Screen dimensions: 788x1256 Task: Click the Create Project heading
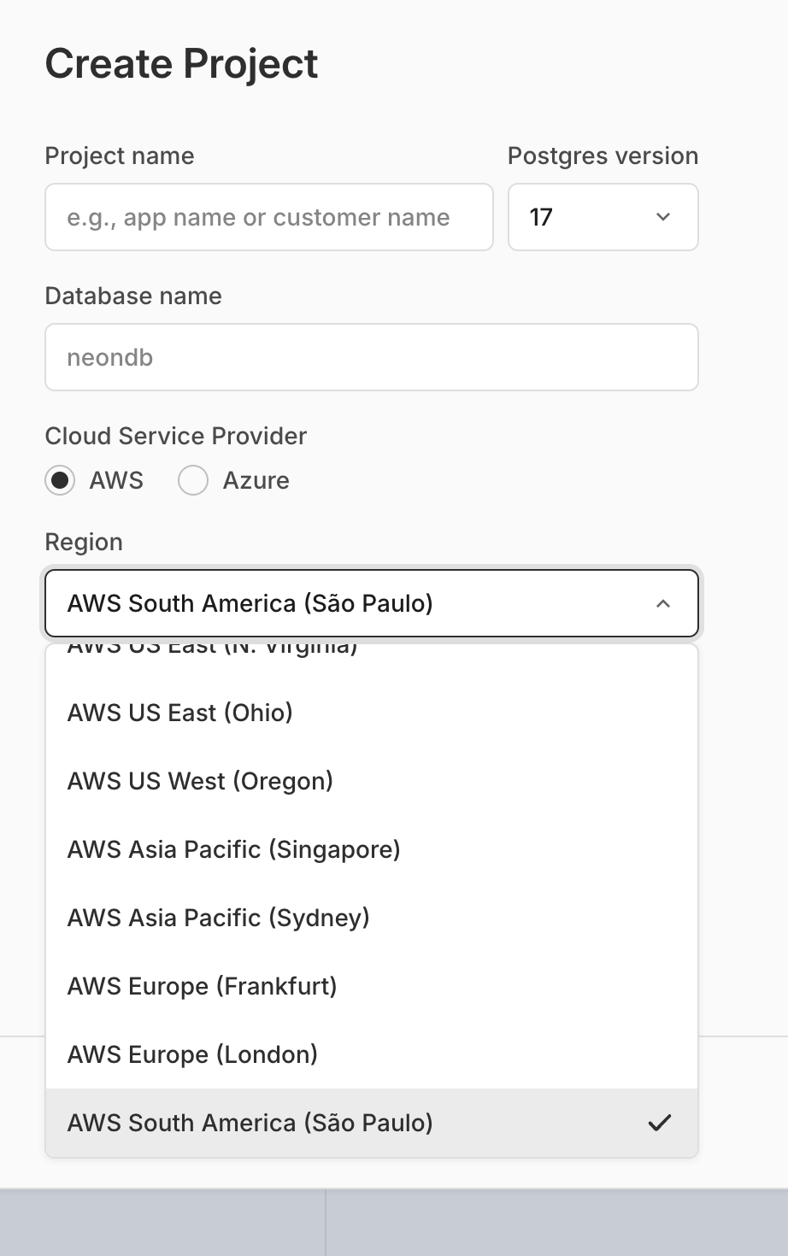point(181,64)
